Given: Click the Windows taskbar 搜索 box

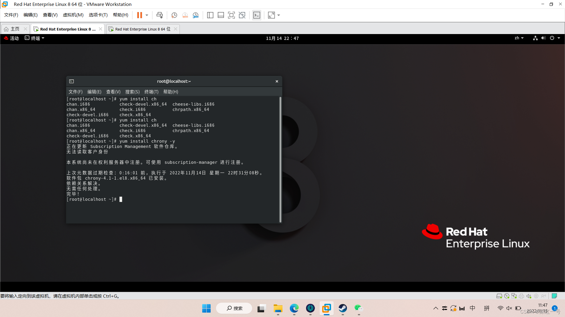Looking at the screenshot, I should (234, 308).
